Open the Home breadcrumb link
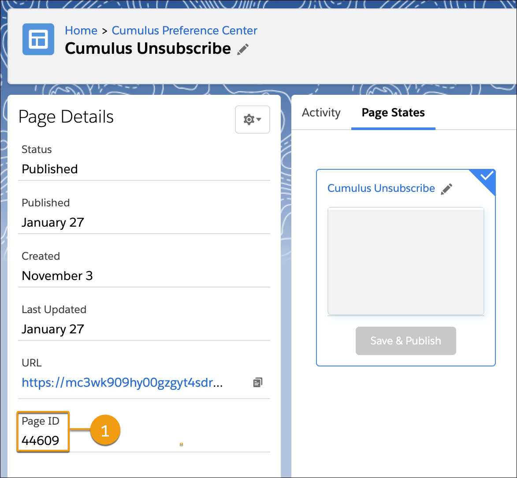This screenshot has height=478, width=517. coord(81,30)
